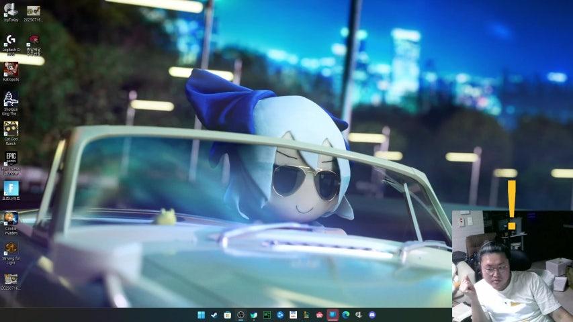Screen dimensions: 573x322
Task: Open the green square taskbar app
Action: tap(267, 315)
